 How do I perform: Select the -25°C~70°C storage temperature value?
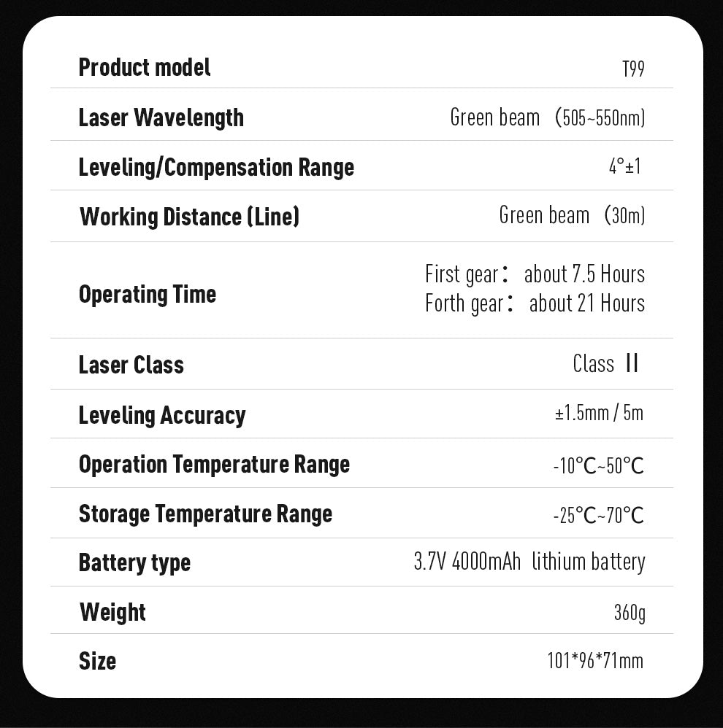point(598,516)
